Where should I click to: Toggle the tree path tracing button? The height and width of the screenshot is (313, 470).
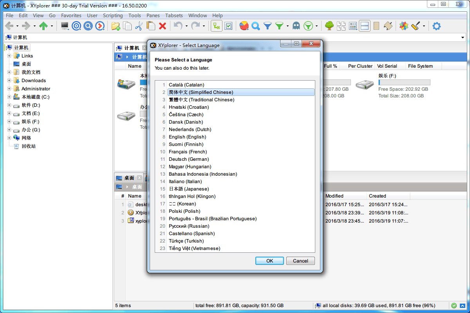pos(217,26)
